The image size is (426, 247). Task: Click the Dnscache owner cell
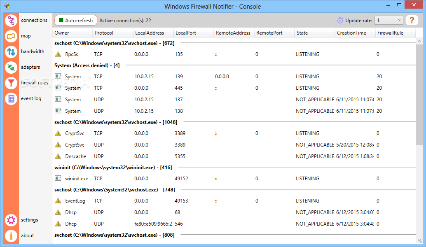click(75, 156)
